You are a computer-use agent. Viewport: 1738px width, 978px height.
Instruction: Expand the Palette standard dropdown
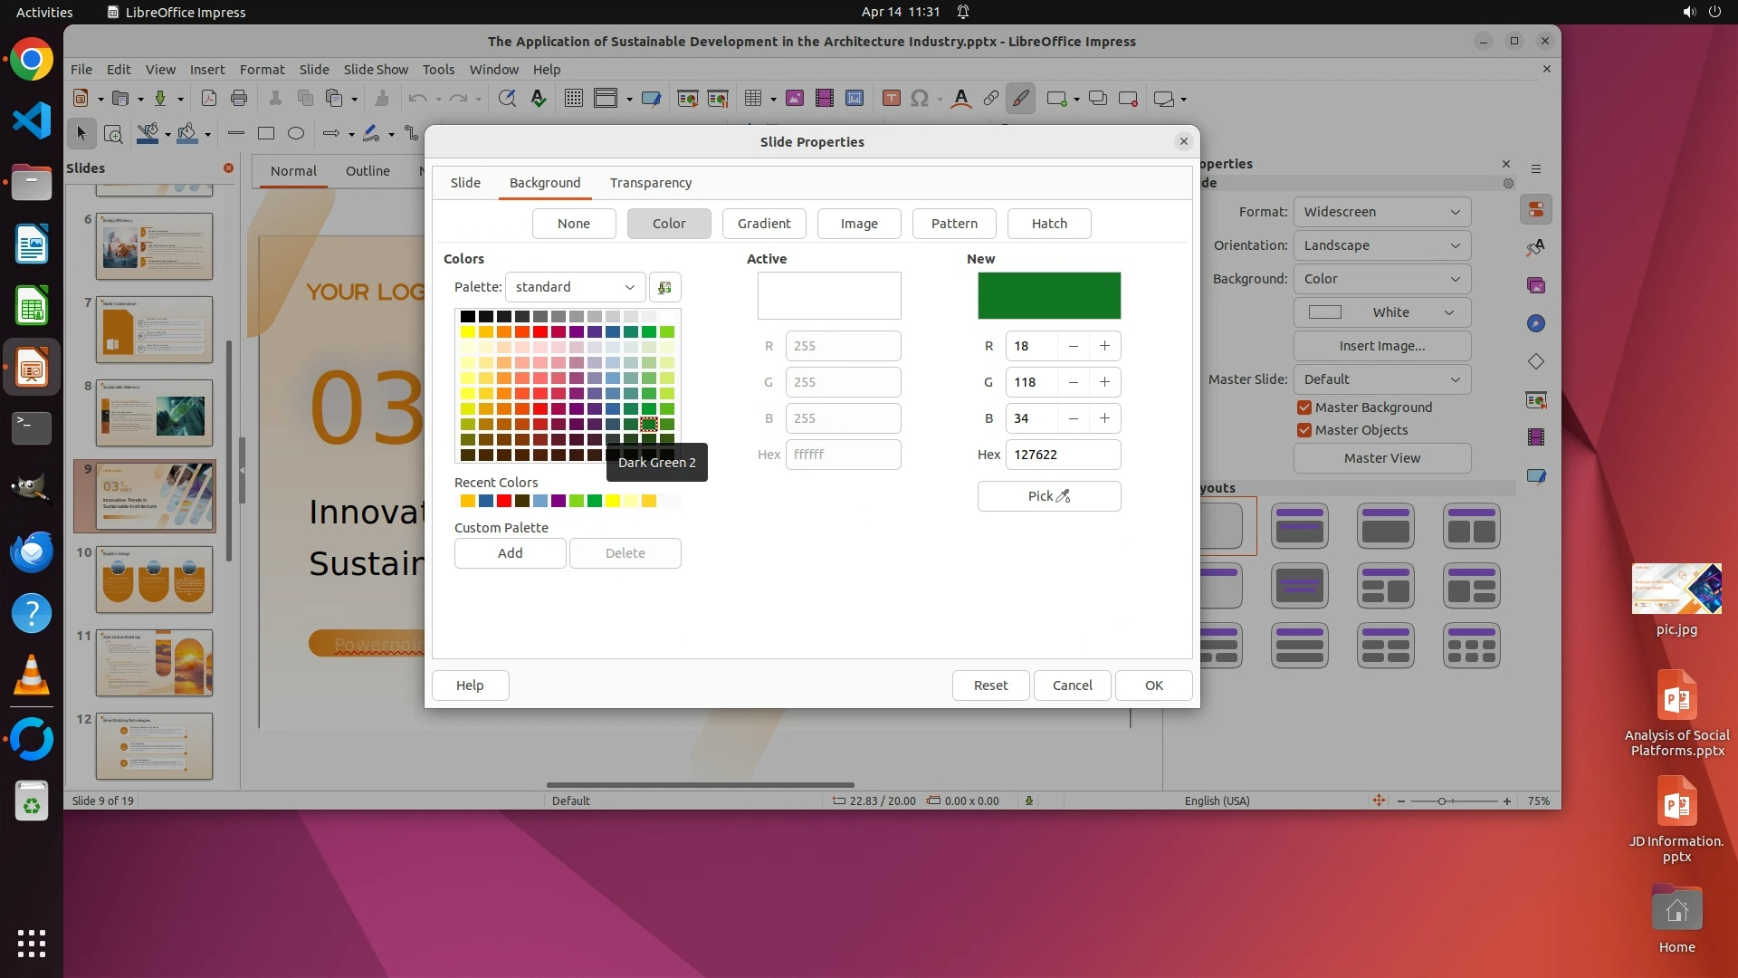click(575, 287)
